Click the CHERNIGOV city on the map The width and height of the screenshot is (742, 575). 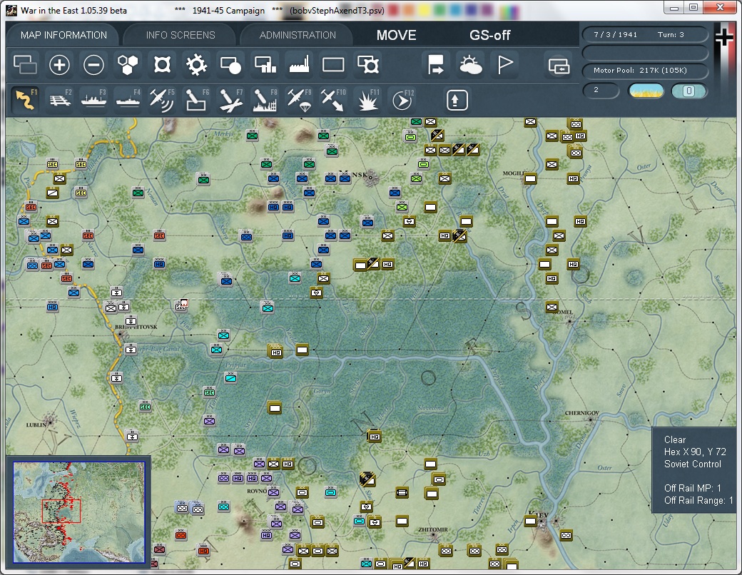pyautogui.click(x=591, y=419)
